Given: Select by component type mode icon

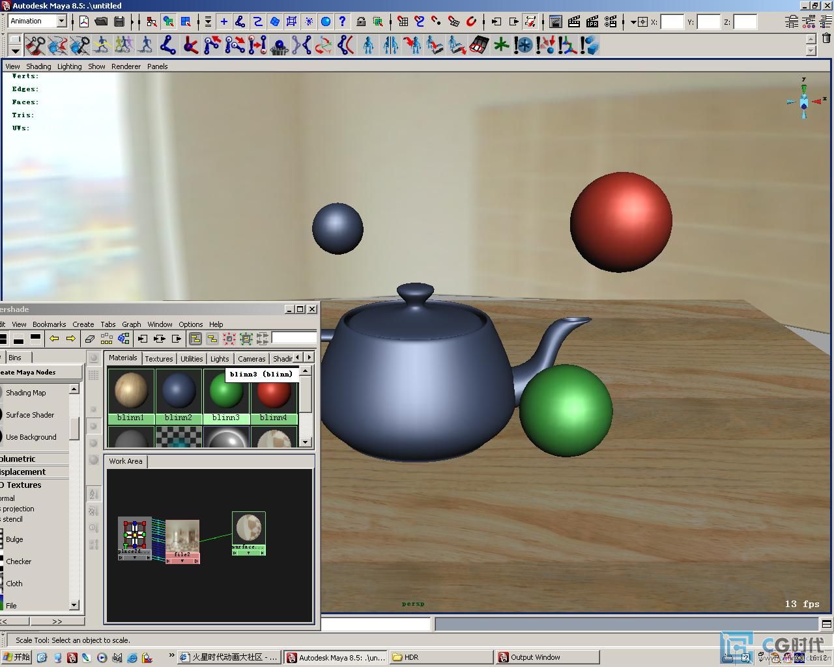Looking at the screenshot, I should (186, 21).
